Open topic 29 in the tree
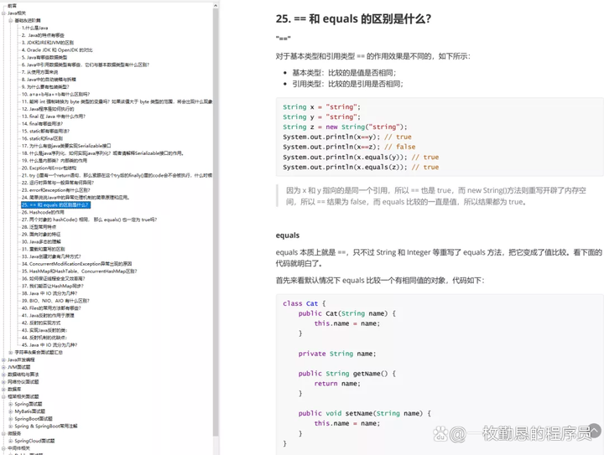The width and height of the screenshot is (604, 455). pyautogui.click(x=41, y=235)
